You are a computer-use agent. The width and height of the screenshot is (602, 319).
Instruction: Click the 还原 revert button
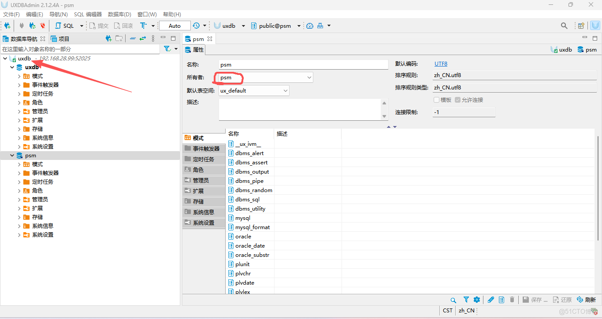click(562, 300)
